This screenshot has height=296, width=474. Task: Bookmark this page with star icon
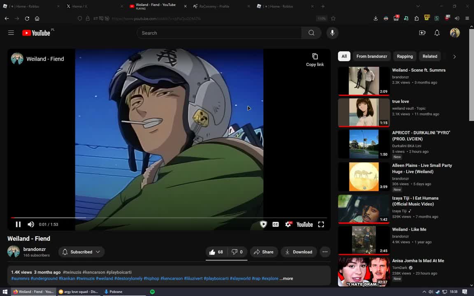point(333,18)
